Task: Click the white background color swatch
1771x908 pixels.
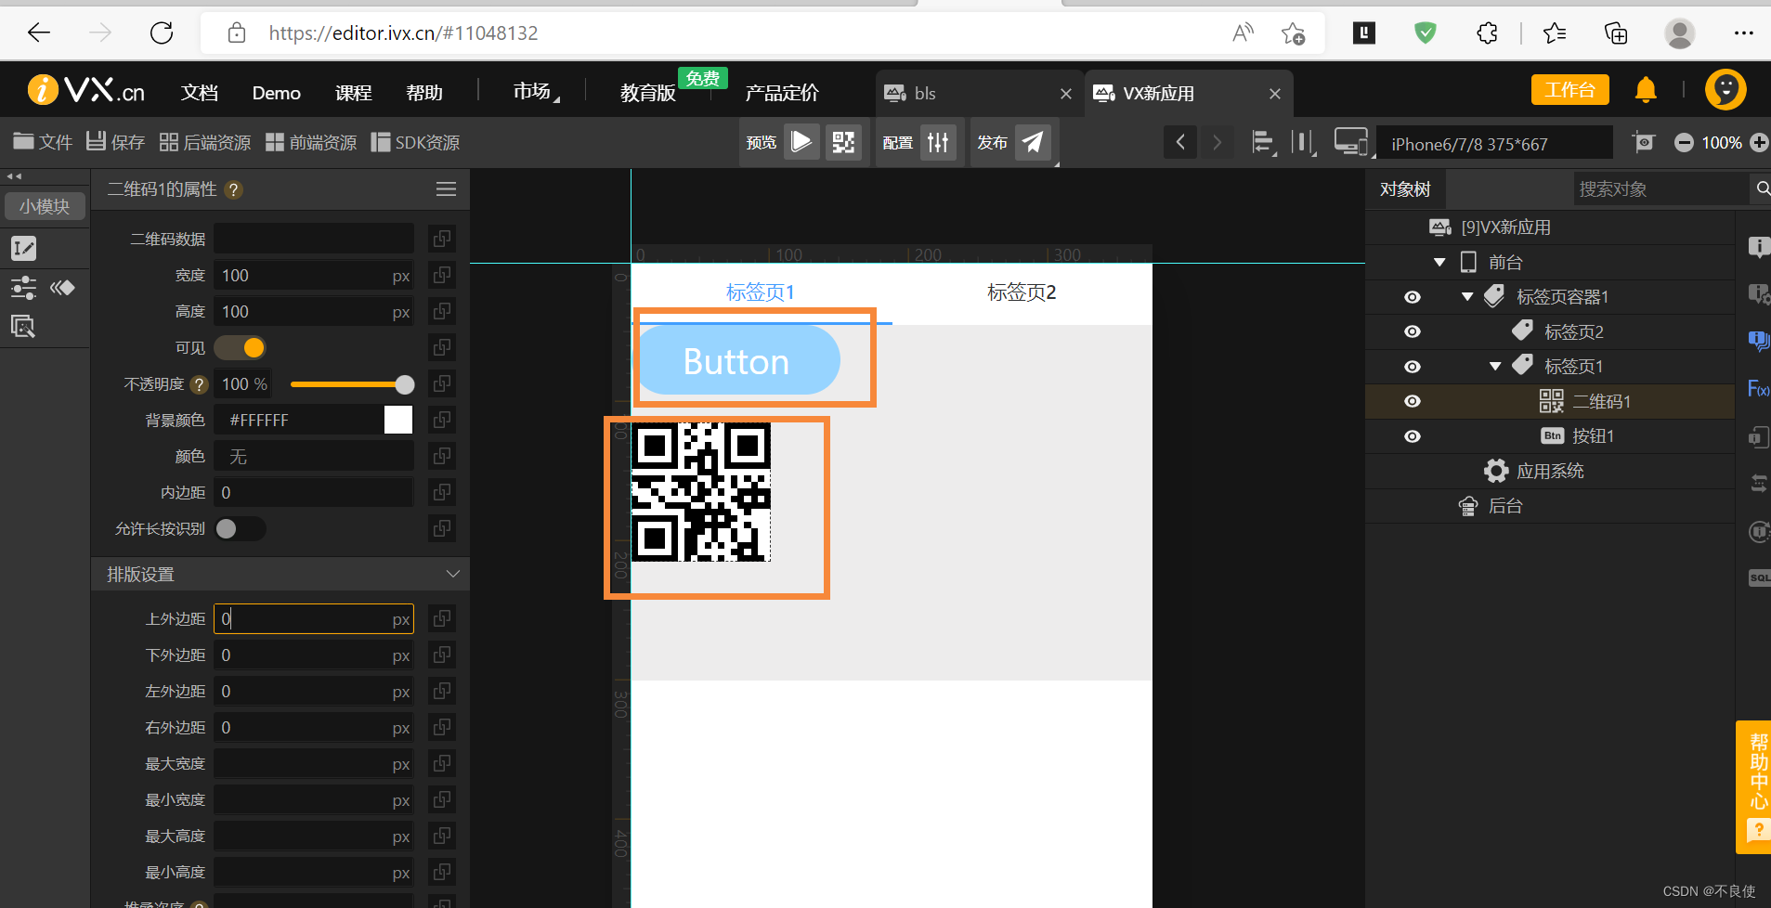Action: pos(398,420)
